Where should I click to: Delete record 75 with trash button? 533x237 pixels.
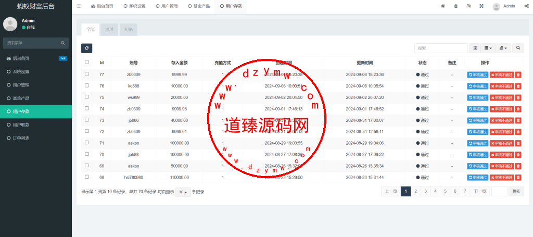[518, 97]
